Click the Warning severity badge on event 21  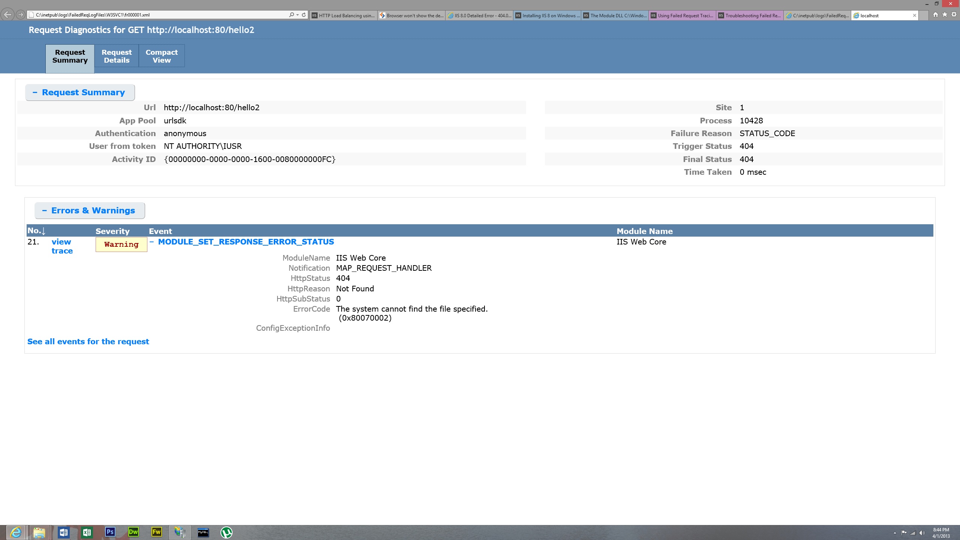[x=121, y=244]
